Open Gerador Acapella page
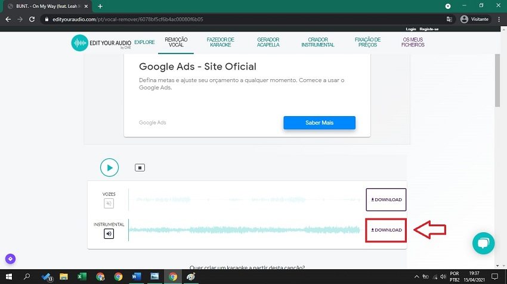 pyautogui.click(x=268, y=42)
